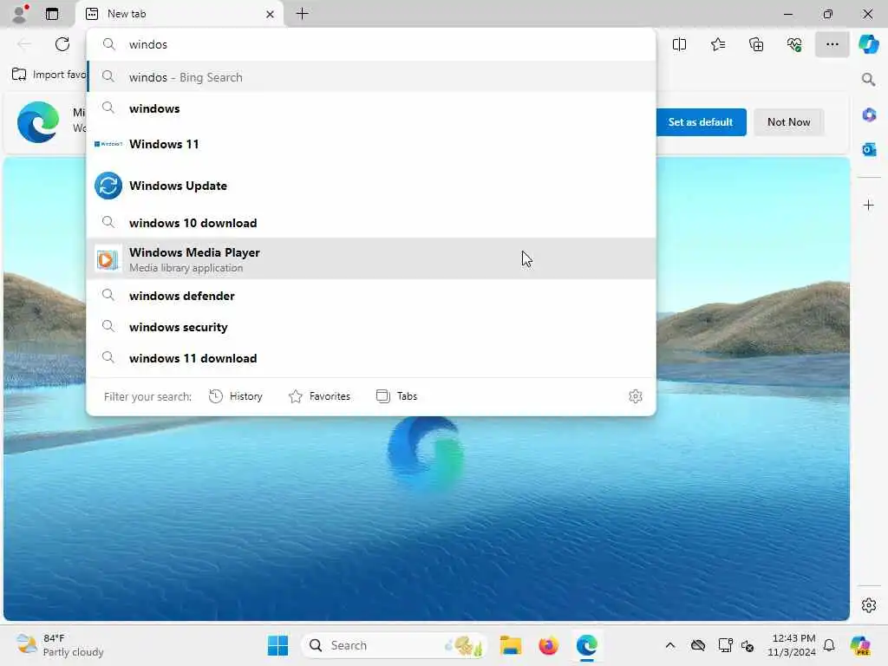
Task: Open network display tray icon
Action: click(x=725, y=645)
